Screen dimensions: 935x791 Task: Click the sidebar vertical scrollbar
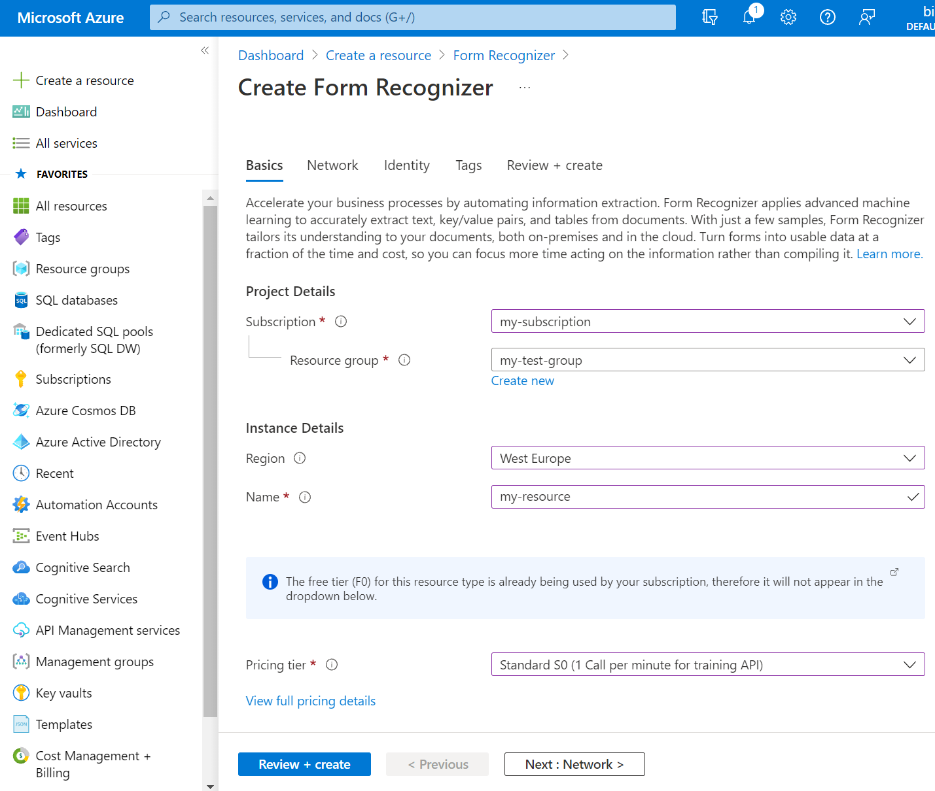point(210,458)
